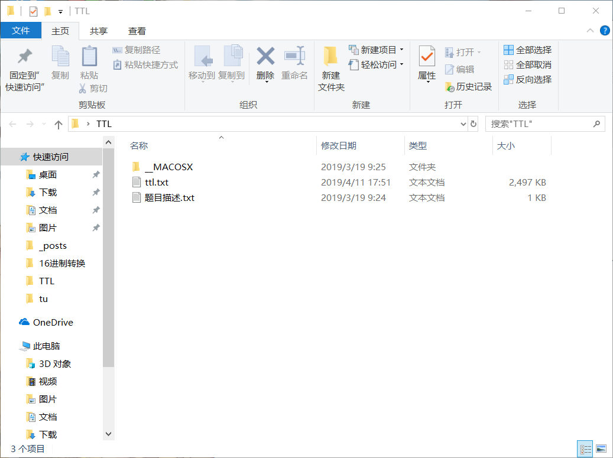613x458 pixels.
Task: Click the 粘贴 paste icon
Action: (89, 56)
